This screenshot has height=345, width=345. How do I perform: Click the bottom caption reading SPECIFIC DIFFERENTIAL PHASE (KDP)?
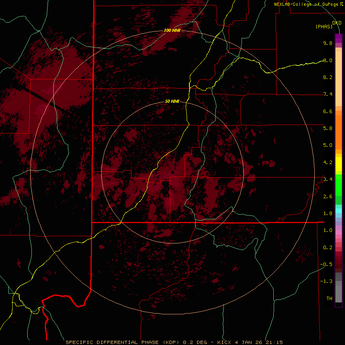tap(123, 342)
